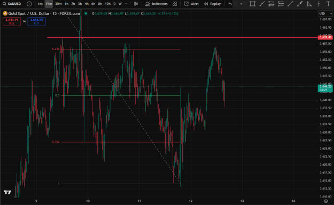
Task: Switch chart to the 2h timeframe
Action: coord(73,4)
